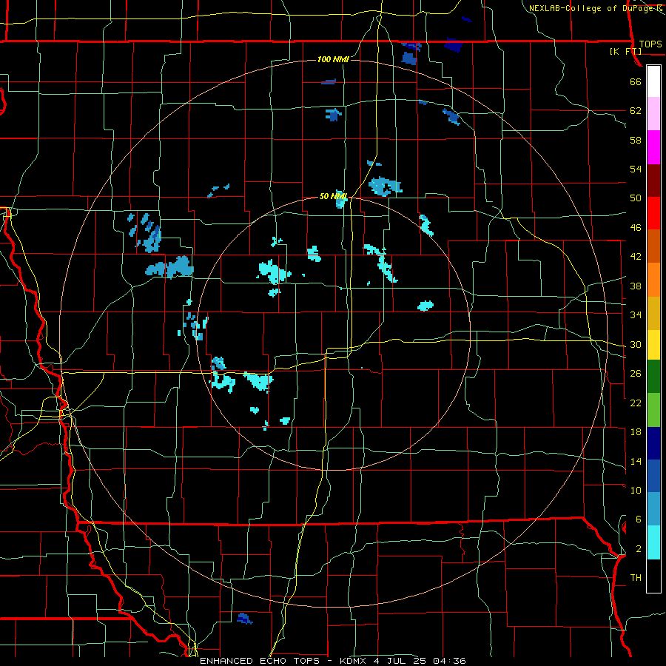
Task: Click the "26" legend value
Action: [636, 374]
